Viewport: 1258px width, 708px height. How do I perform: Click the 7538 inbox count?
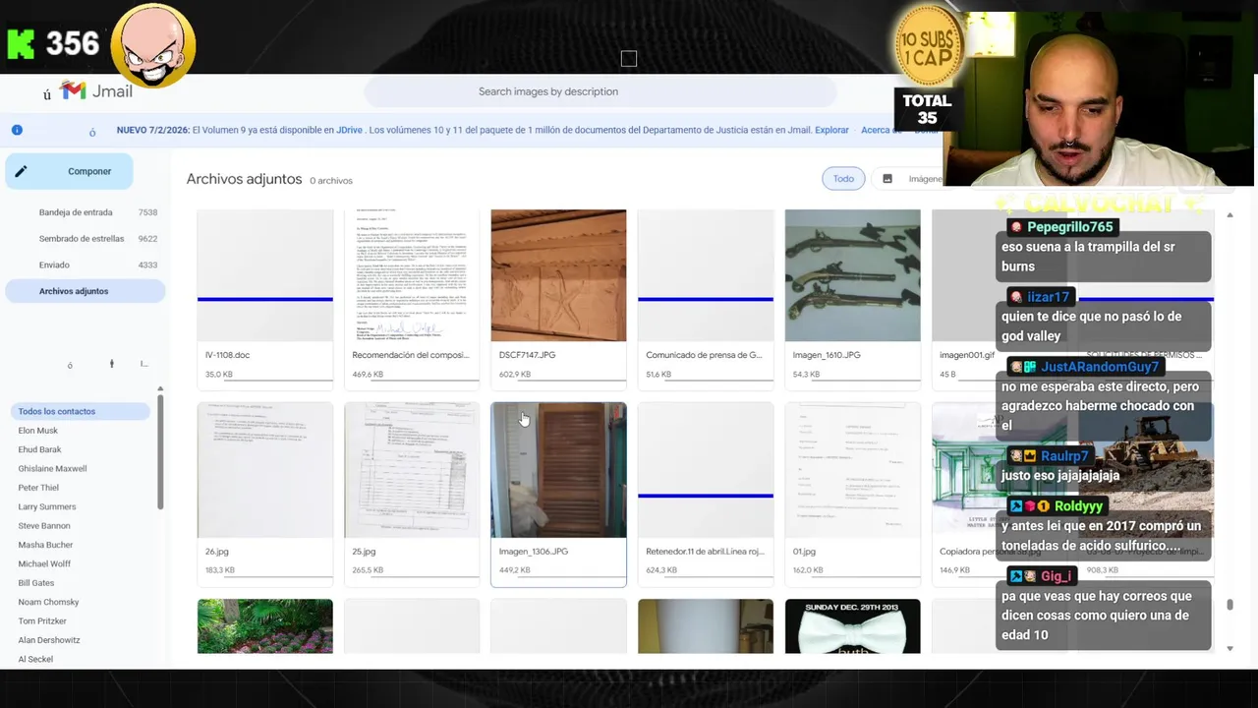tap(147, 212)
